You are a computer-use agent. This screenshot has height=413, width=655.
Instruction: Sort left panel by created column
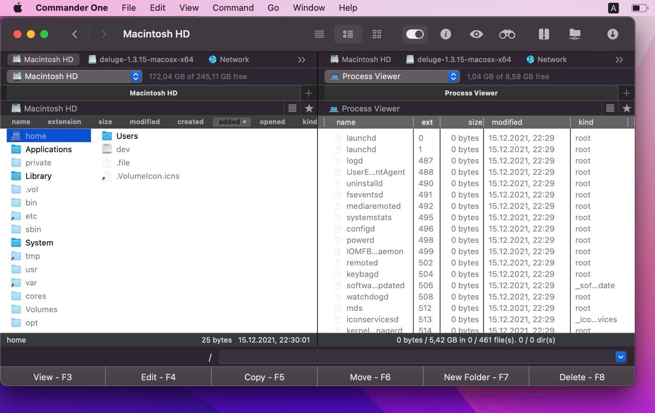(x=190, y=122)
